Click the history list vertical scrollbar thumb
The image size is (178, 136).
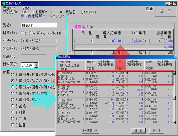(174, 98)
